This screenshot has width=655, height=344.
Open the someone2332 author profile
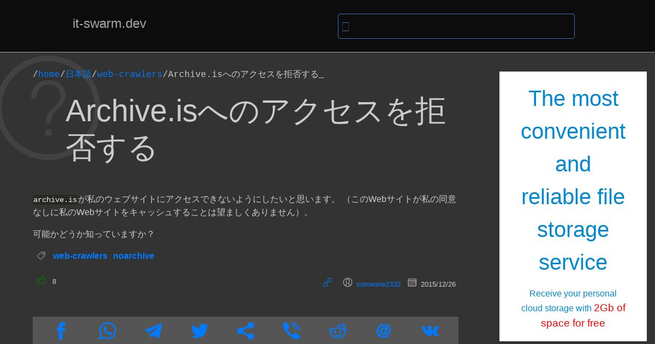pyautogui.click(x=378, y=284)
